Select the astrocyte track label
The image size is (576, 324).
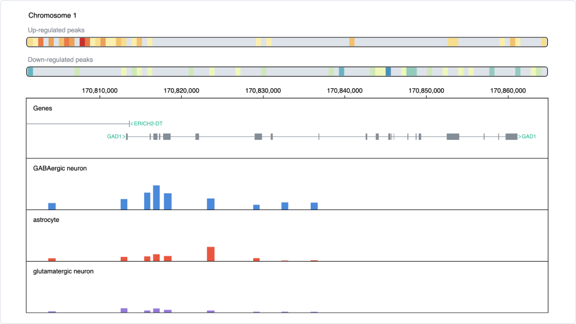tap(46, 220)
